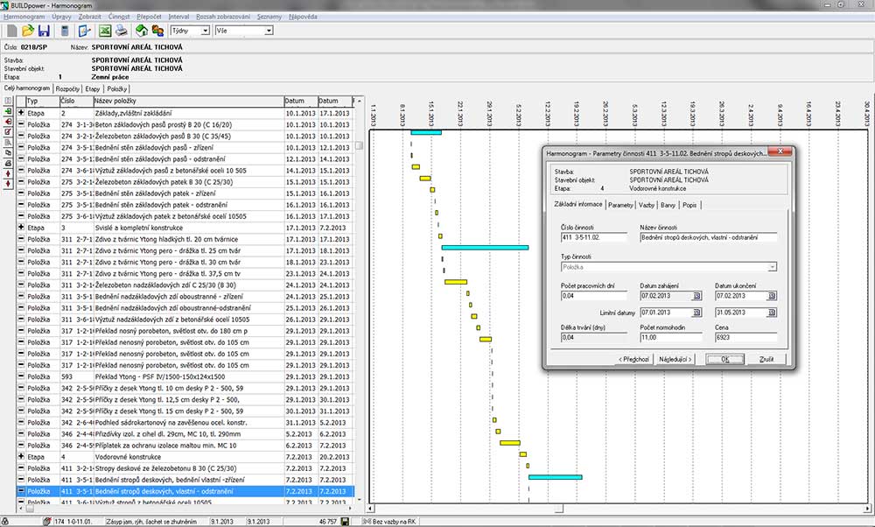Screen dimensions: 875x527
Task: Click the red down arrow icon in left sidebar
Action: [8, 184]
